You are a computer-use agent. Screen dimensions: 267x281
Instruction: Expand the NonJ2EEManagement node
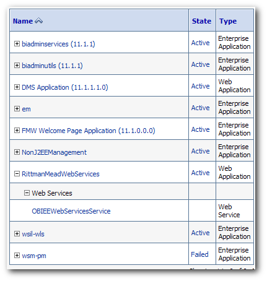[x=17, y=152]
